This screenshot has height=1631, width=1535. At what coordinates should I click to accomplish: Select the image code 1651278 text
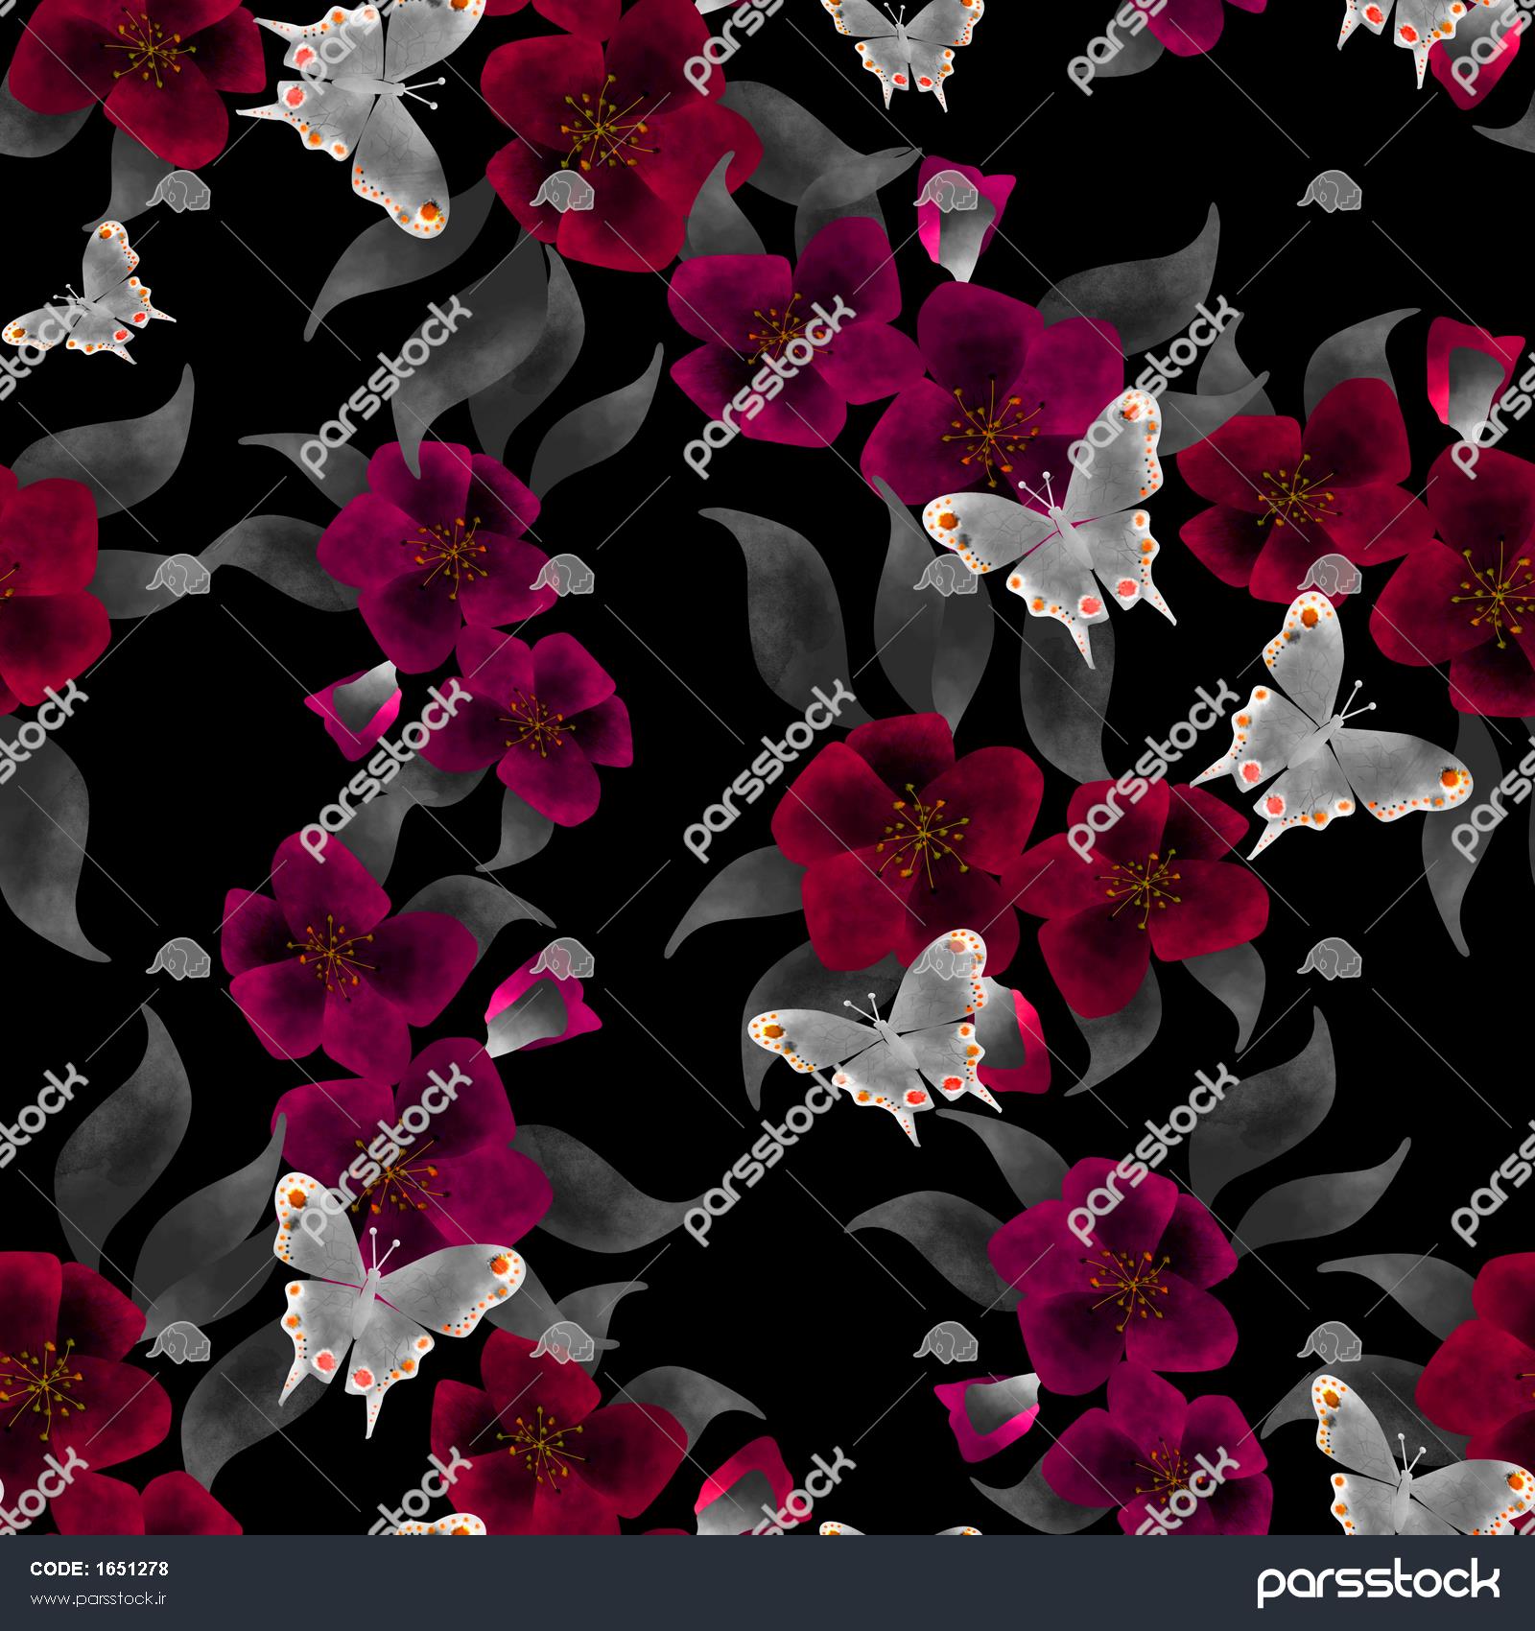[x=100, y=1570]
